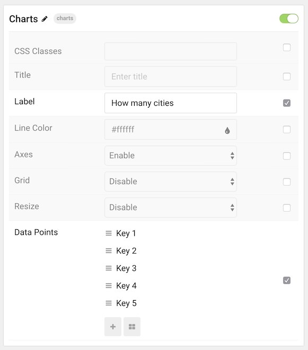Select the Key 5 data point item
Screen dimensions: 308x350
(126, 303)
